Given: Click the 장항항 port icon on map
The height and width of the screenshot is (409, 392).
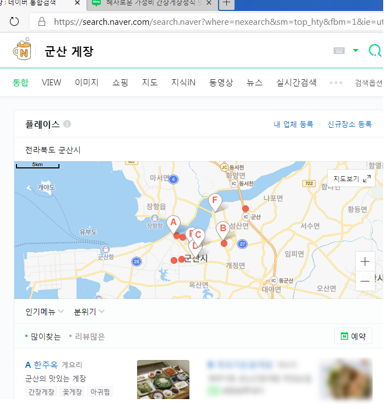Looking at the screenshot, I should point(155,219).
